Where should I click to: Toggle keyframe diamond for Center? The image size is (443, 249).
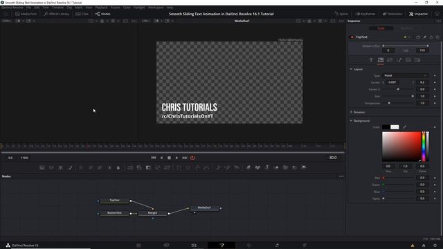[x=435, y=82]
